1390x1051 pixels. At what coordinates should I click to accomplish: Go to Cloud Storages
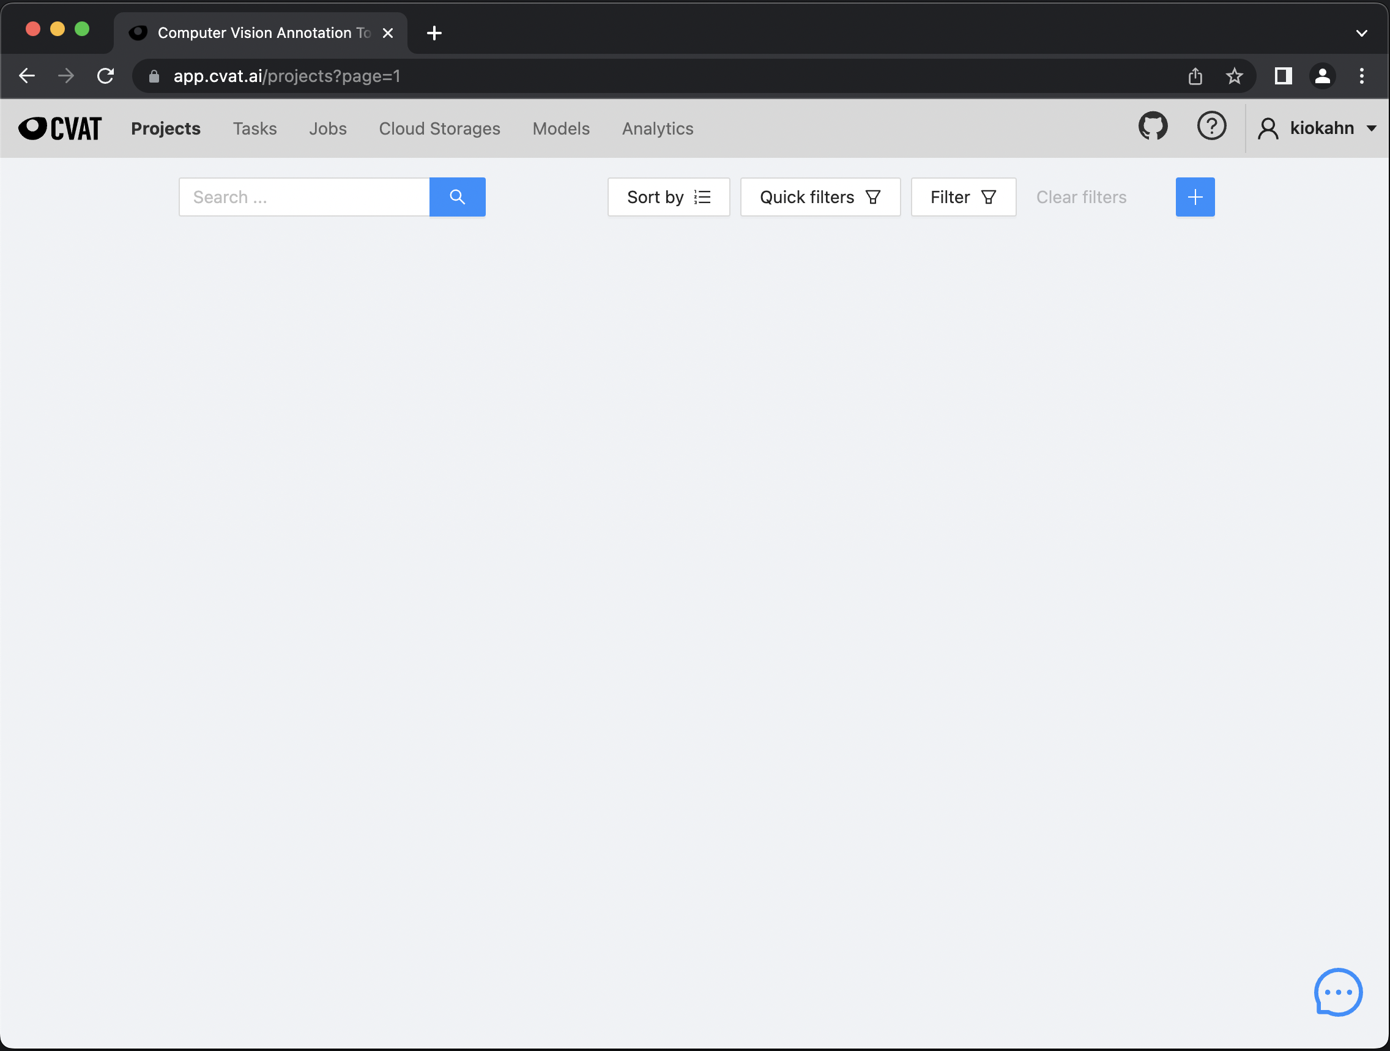point(439,128)
